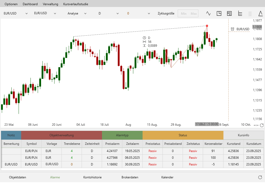Click the zigzag wave line tool icon
The image size is (265, 183).
click(208, 13)
